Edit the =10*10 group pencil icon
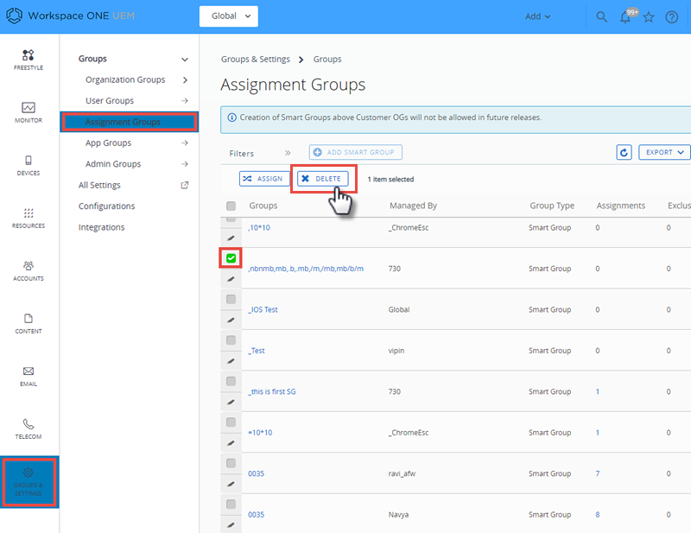This screenshot has width=691, height=533. (231, 443)
